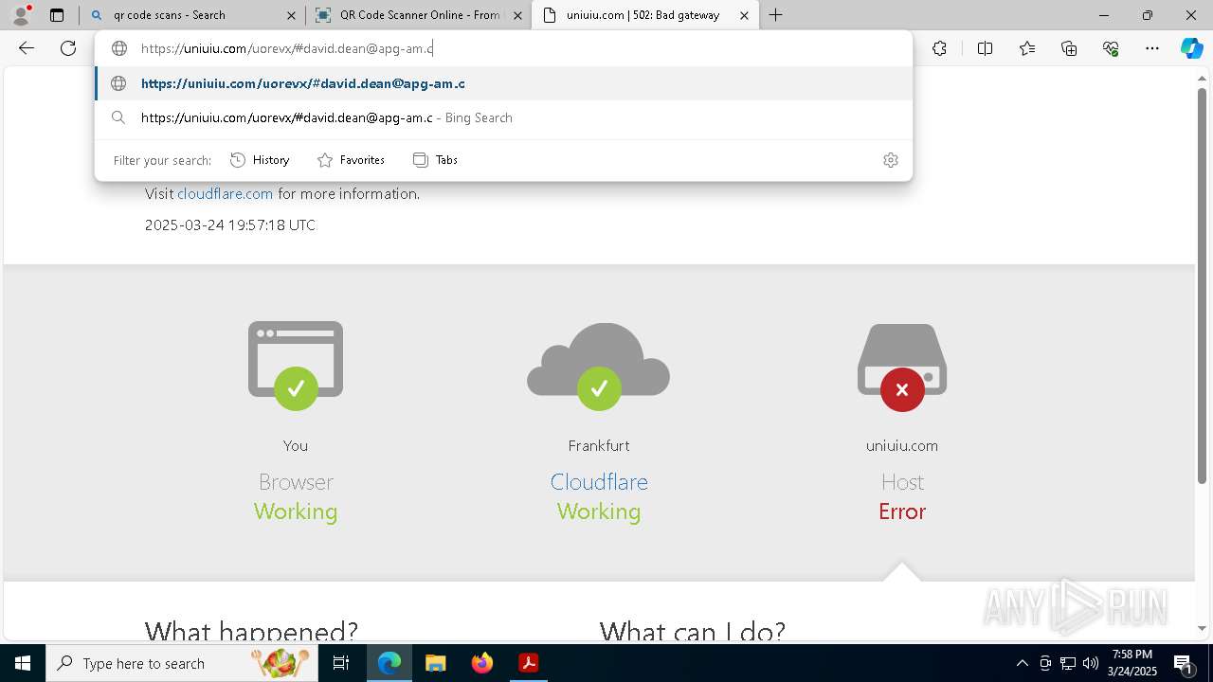1213x682 pixels.
Task: Add a new tab with plus button
Action: tap(776, 15)
